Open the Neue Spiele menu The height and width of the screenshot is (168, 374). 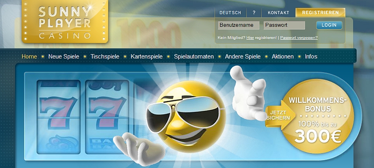tap(64, 57)
